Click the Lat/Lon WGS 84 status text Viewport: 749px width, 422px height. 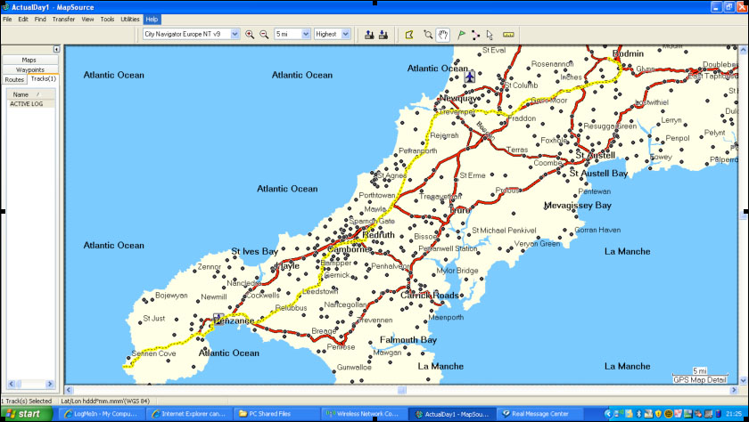click(105, 401)
